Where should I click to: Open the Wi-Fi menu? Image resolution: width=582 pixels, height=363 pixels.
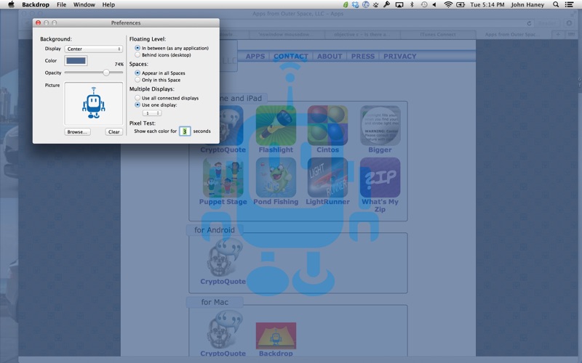click(x=448, y=4)
